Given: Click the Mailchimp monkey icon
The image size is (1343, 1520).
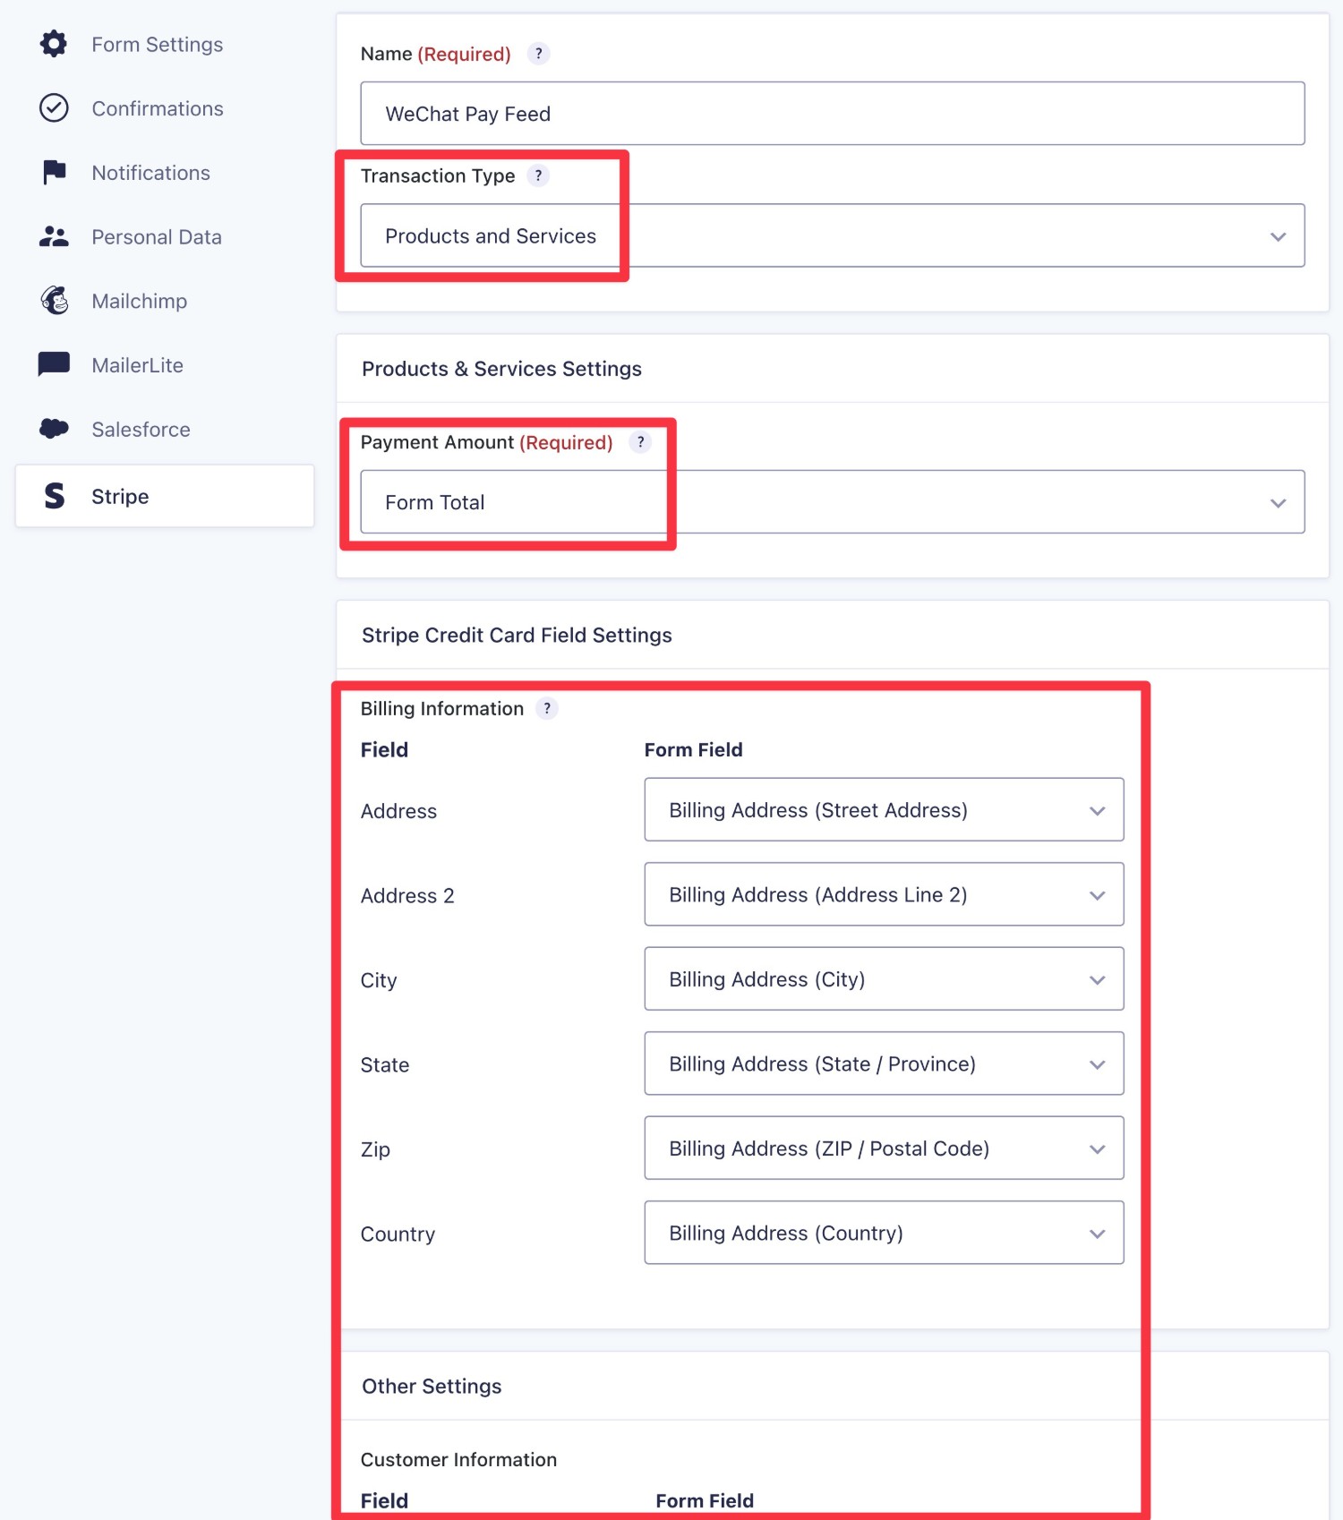Looking at the screenshot, I should pyautogui.click(x=54, y=301).
